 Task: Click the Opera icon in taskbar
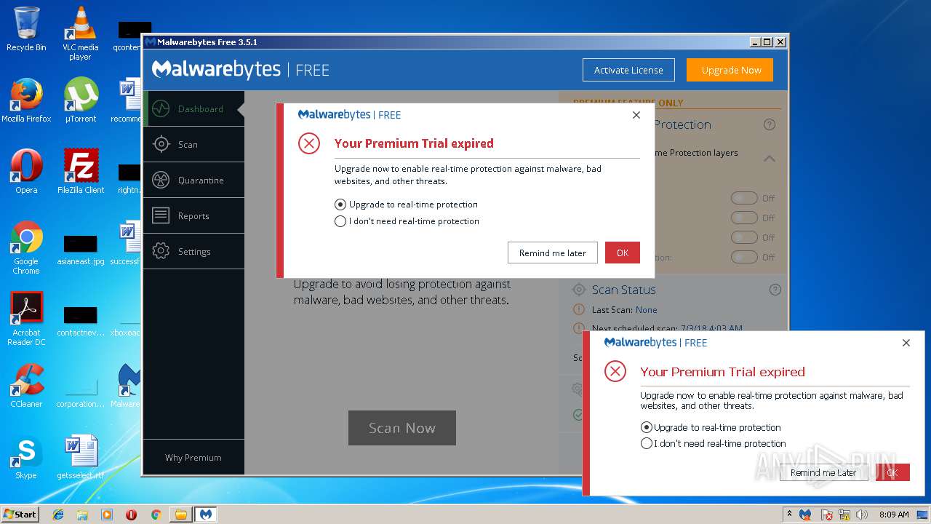click(x=131, y=515)
